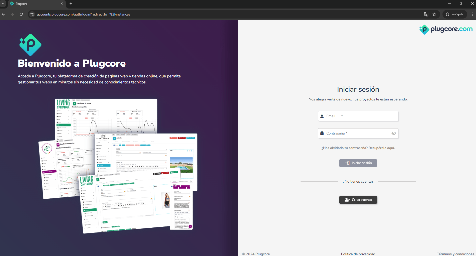Close the Plugcore tab
The image size is (476, 256).
62,4
